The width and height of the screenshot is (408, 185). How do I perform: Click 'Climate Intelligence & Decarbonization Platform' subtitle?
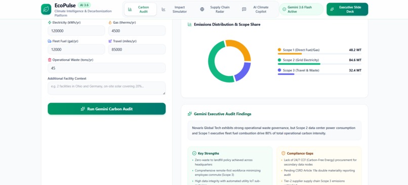tap(83, 13)
